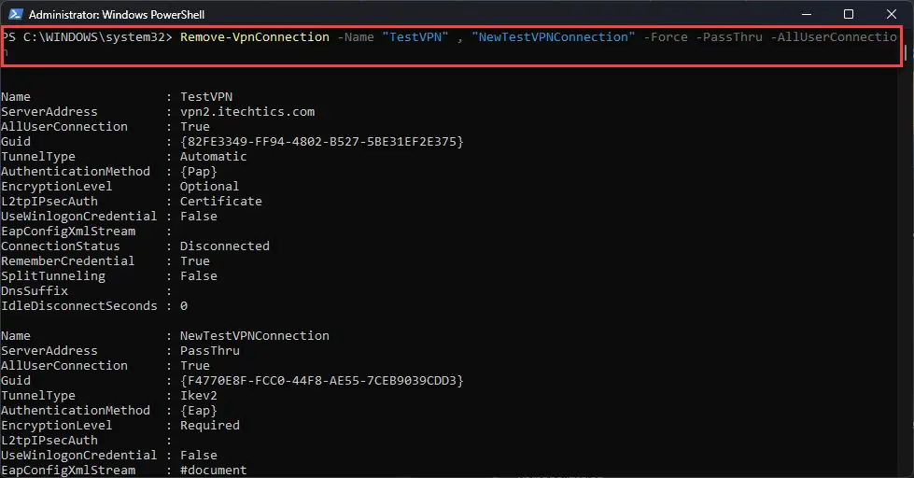The height and width of the screenshot is (478, 914).
Task: Click the IdleDisconnectSeconds label
Action: [x=78, y=305]
